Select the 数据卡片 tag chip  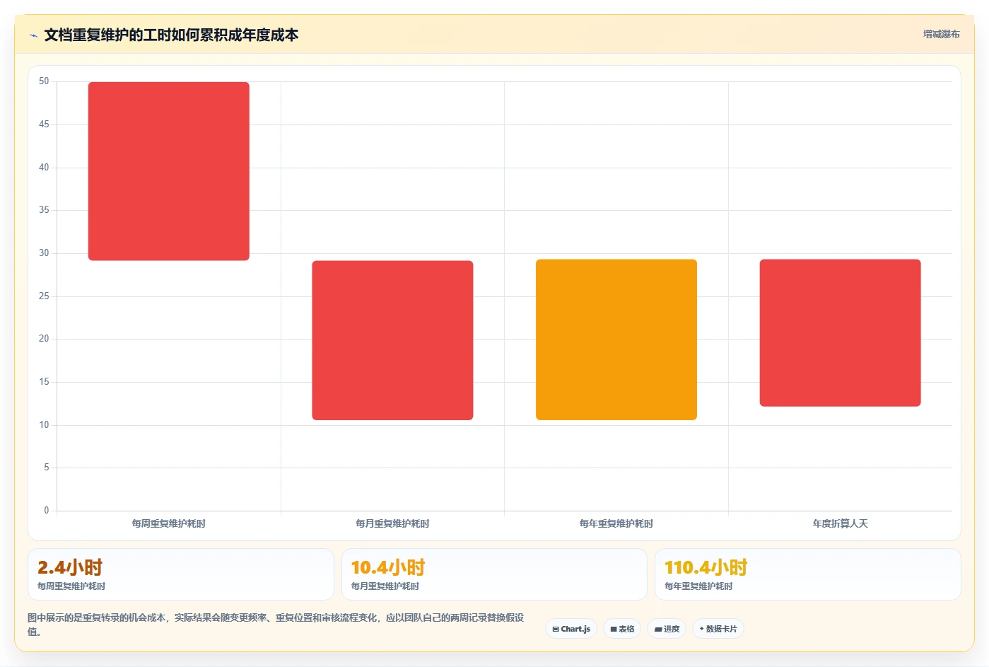pos(718,629)
